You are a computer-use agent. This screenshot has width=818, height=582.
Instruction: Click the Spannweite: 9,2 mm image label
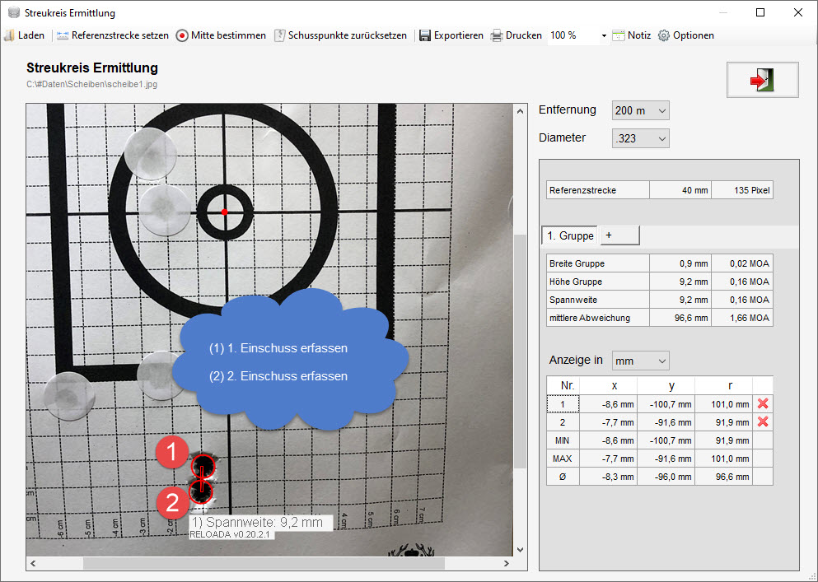coord(261,522)
